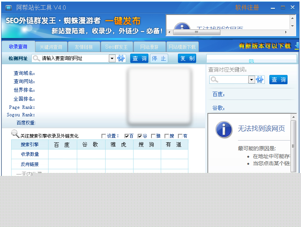The image size is (301, 227).
Task: Open the 网站漫游 tab
Action: 149,47
